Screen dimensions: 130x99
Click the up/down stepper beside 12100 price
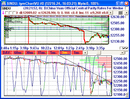pyautogui.click(x=127, y=94)
